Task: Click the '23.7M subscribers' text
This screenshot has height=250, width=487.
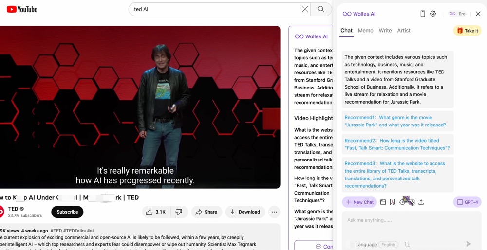Action: coord(25,215)
